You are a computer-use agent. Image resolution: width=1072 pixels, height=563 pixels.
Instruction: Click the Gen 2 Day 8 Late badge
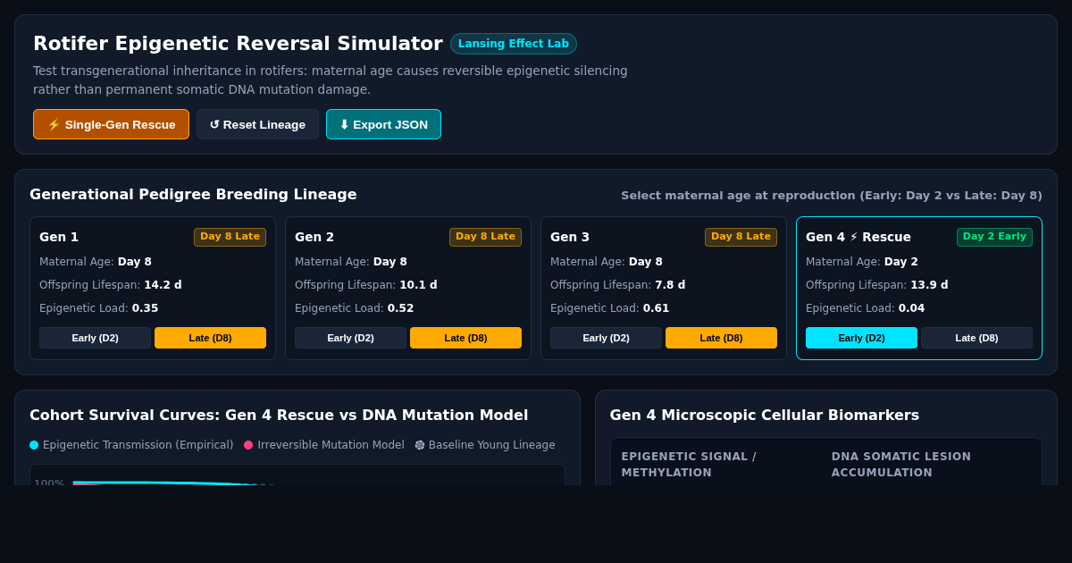pos(485,237)
